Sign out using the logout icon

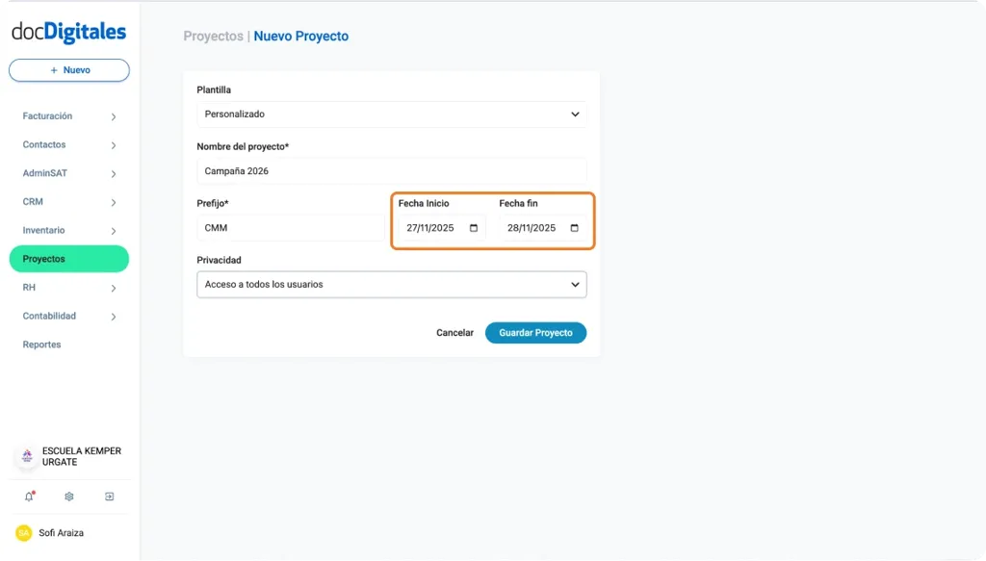click(109, 496)
